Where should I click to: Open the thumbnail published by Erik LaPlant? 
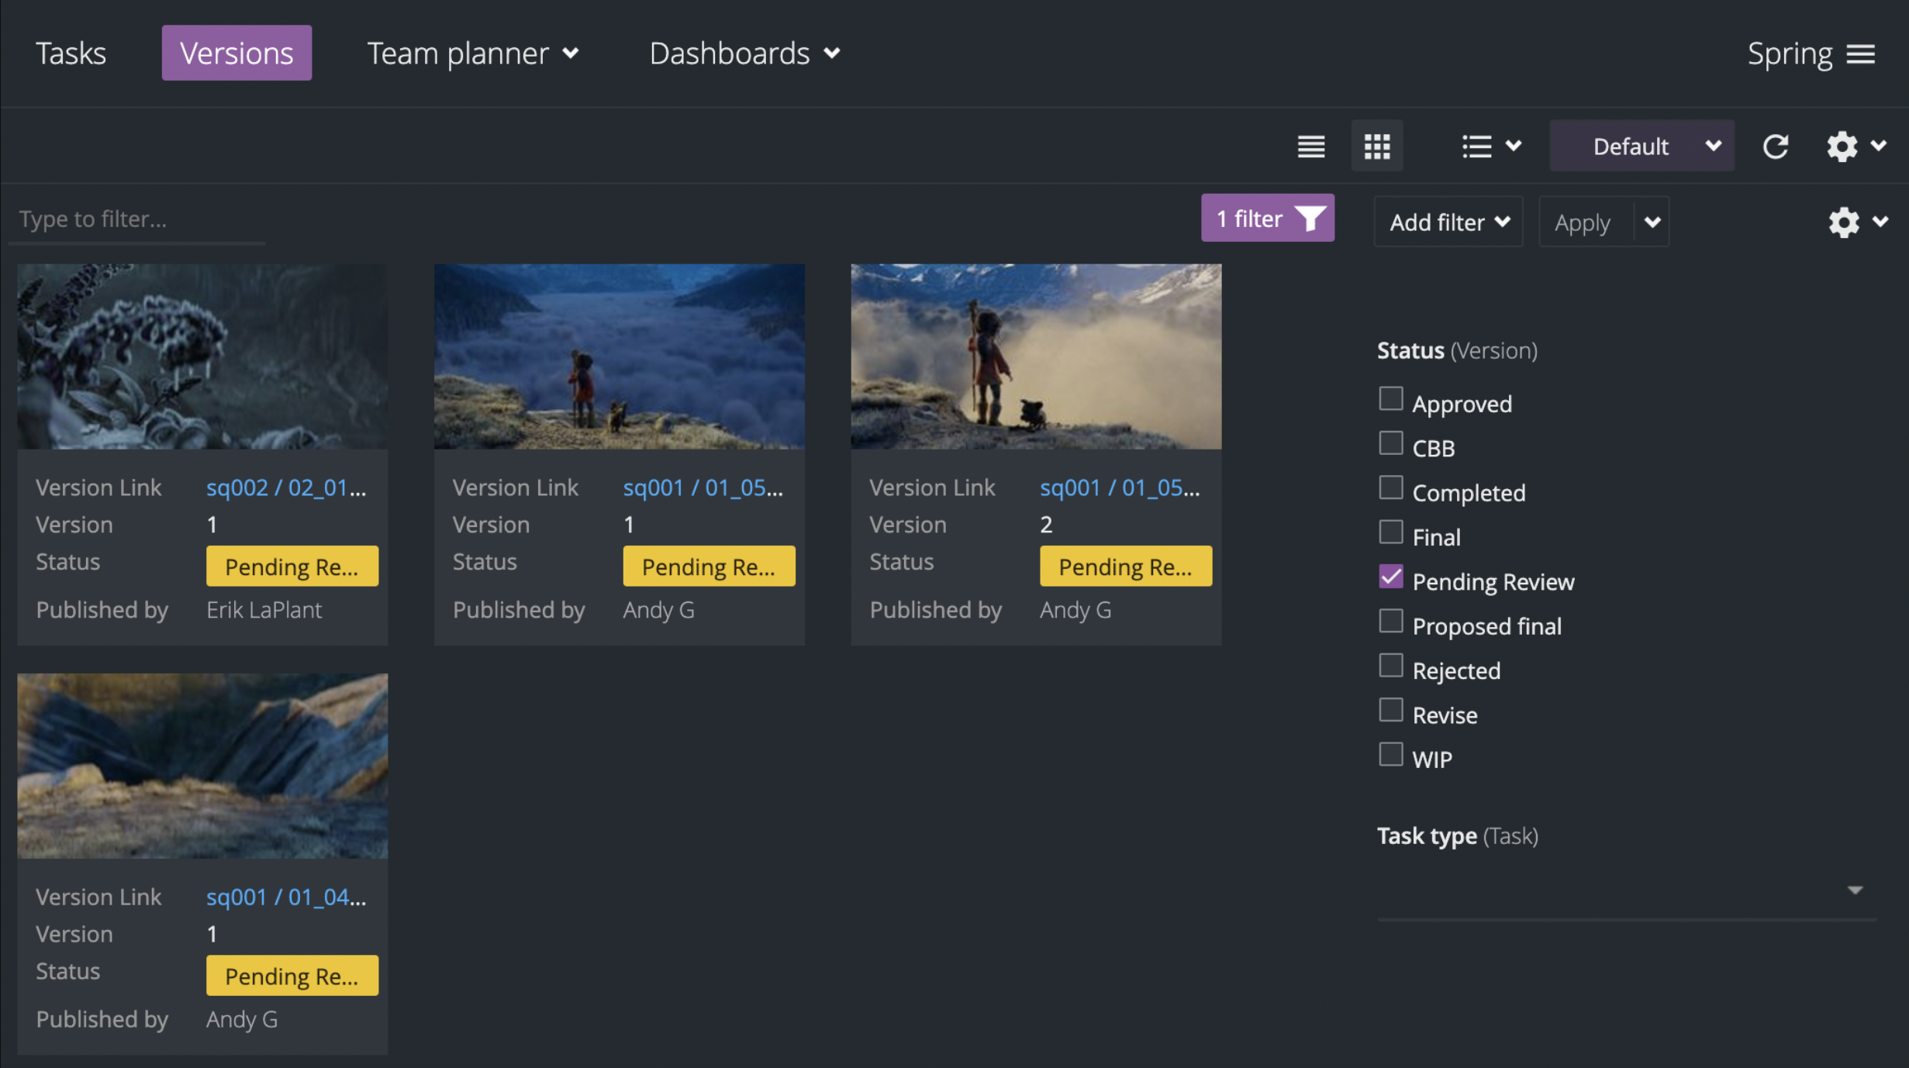[202, 357]
